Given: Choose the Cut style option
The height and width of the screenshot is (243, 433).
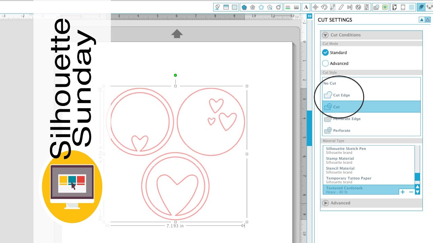Looking at the screenshot, I should coord(371,107).
